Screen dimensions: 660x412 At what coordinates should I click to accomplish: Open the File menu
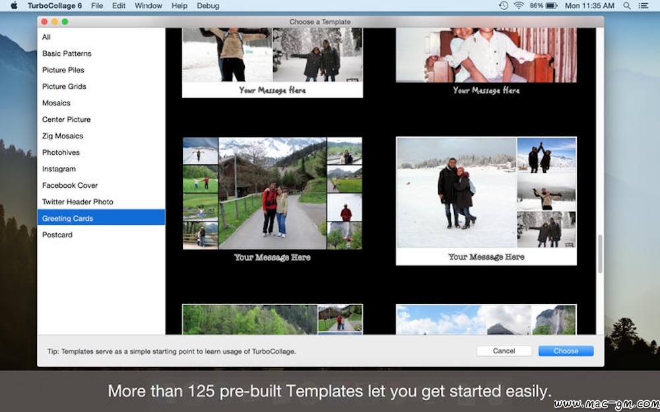97,6
